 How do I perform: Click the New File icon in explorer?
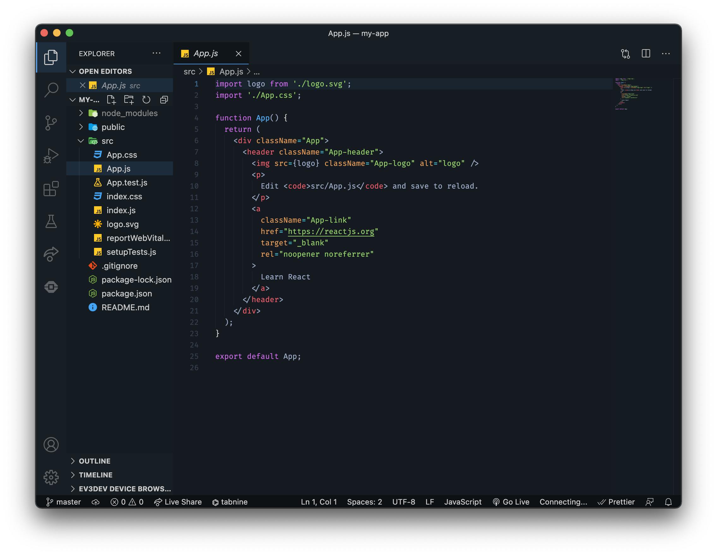(x=111, y=100)
